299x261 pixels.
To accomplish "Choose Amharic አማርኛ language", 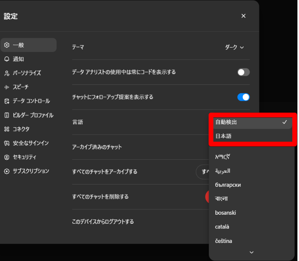I will [x=252, y=157].
